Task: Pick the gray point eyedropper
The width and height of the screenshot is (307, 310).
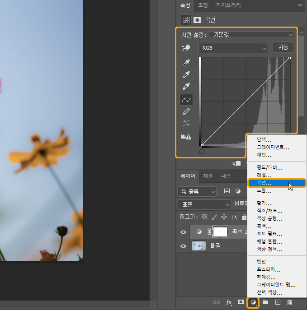Action: coord(186,74)
